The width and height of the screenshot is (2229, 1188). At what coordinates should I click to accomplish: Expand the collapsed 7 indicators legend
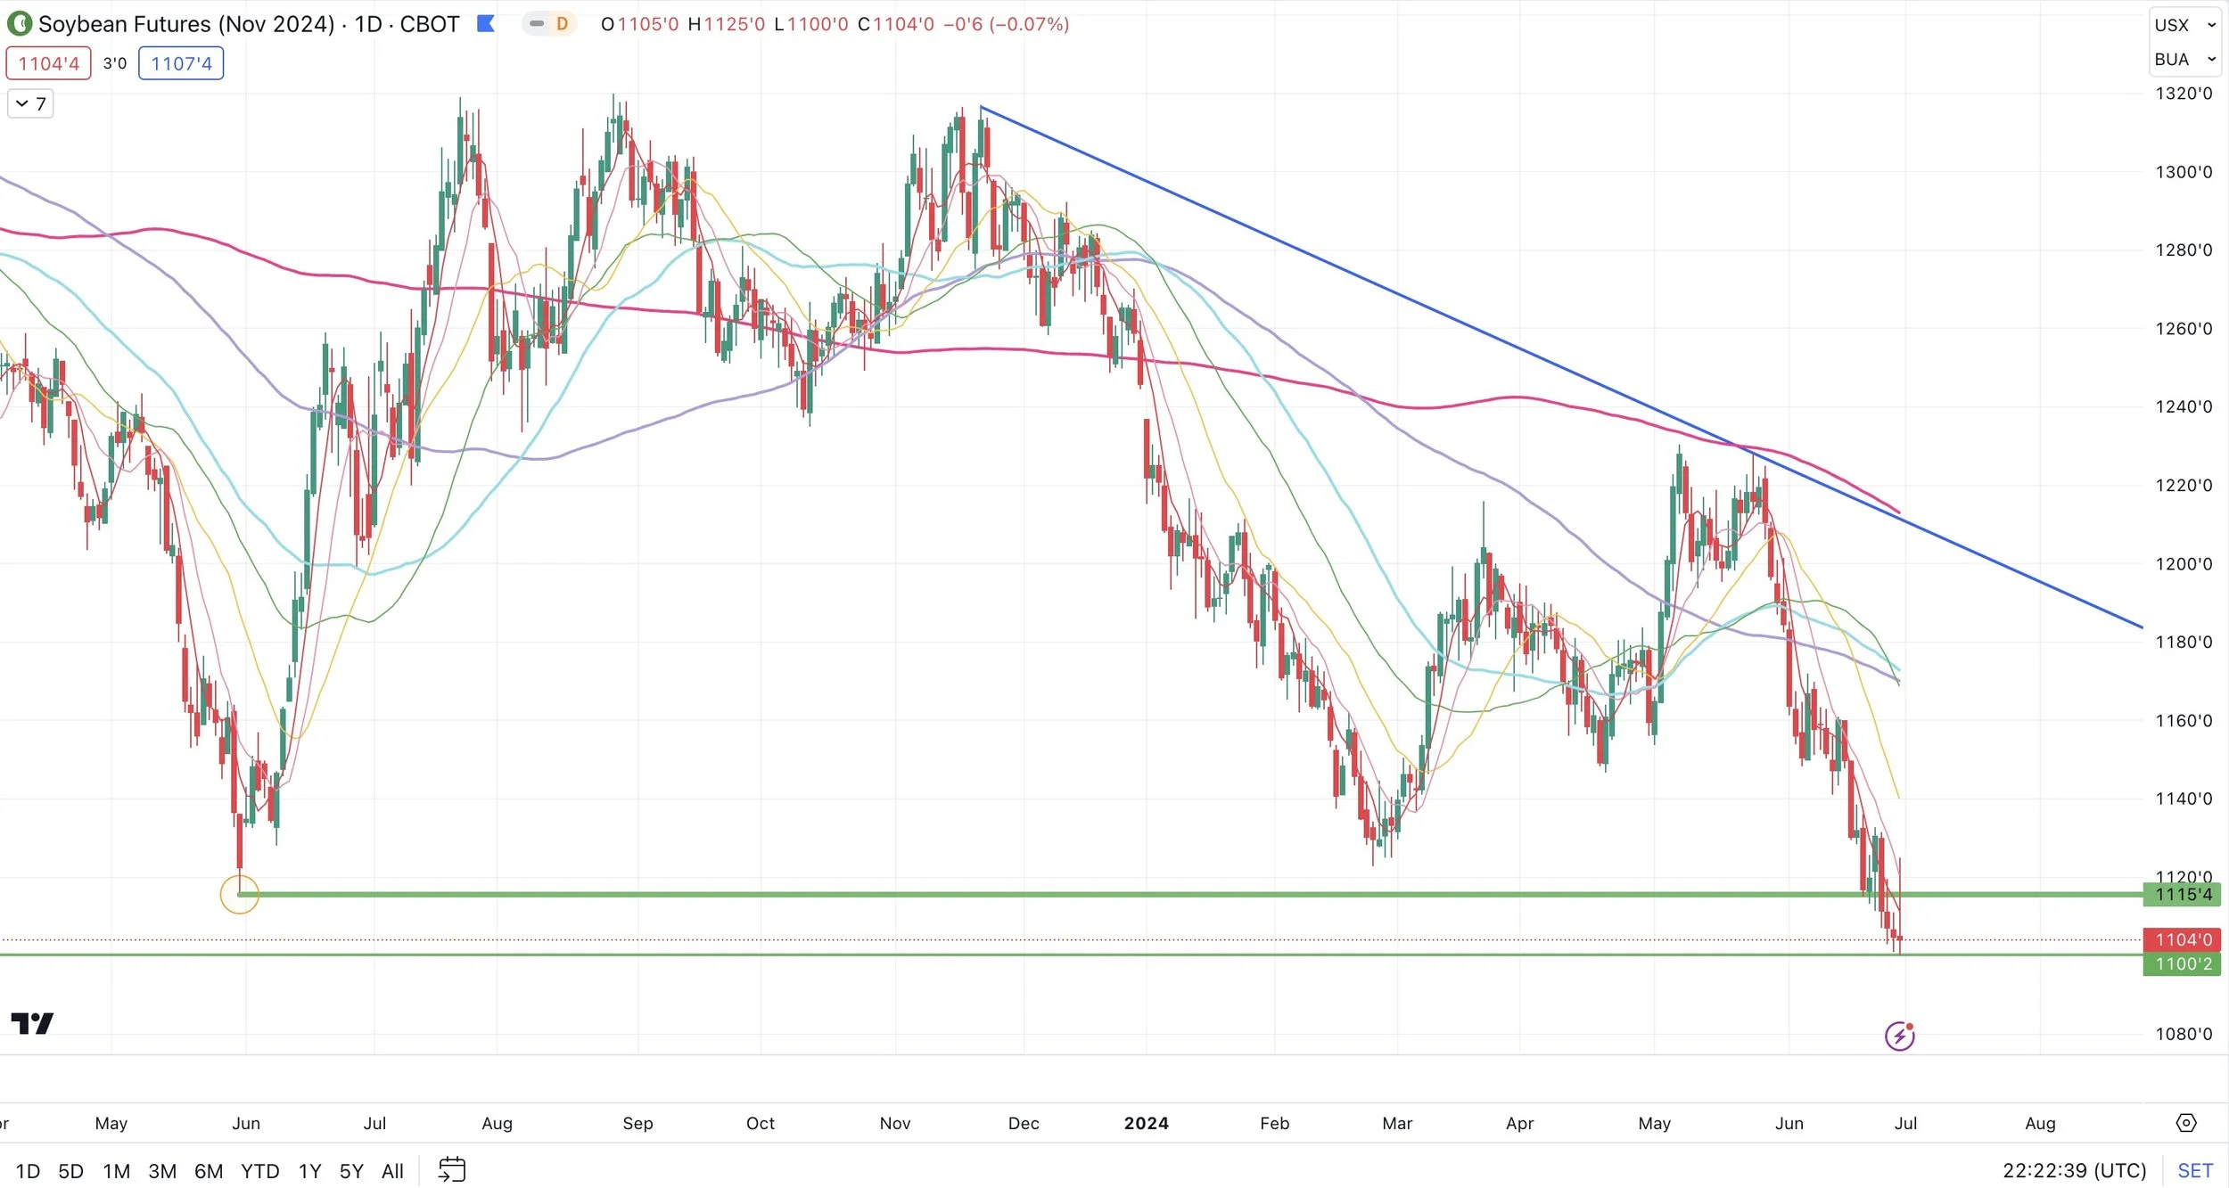[x=30, y=103]
